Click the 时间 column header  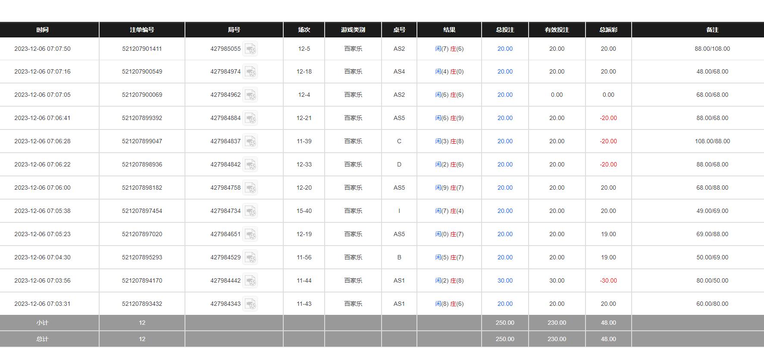pos(42,30)
